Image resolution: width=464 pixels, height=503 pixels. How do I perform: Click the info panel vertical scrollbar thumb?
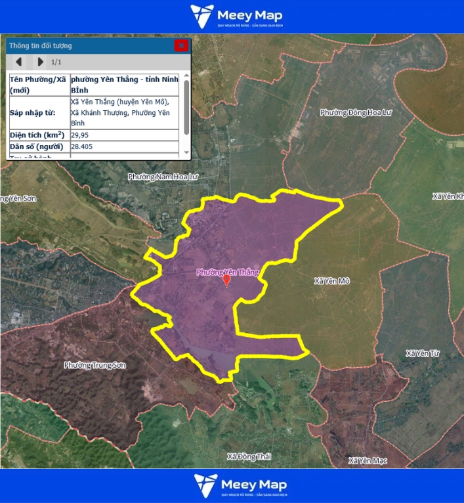click(186, 105)
